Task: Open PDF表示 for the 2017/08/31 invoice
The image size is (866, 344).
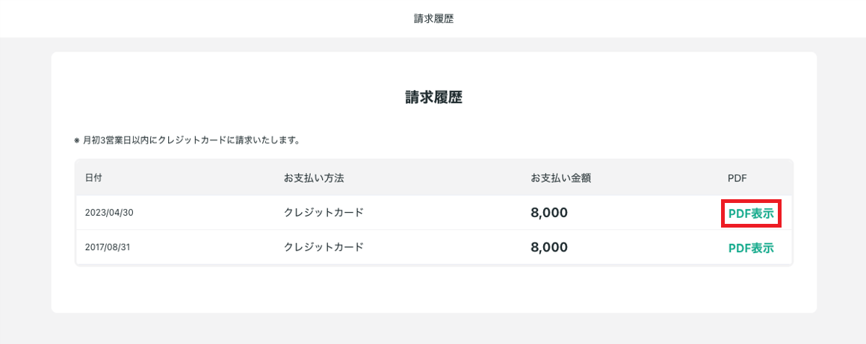Action: click(751, 248)
